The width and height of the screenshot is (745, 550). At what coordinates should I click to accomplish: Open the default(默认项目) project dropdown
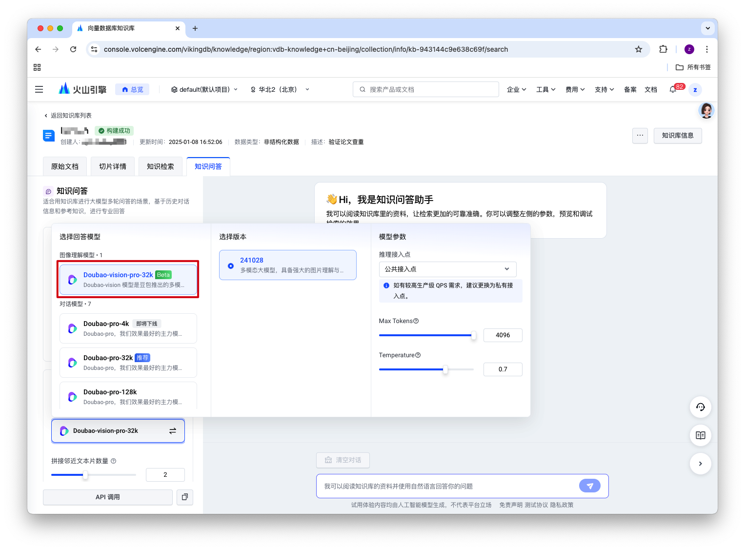click(x=204, y=89)
